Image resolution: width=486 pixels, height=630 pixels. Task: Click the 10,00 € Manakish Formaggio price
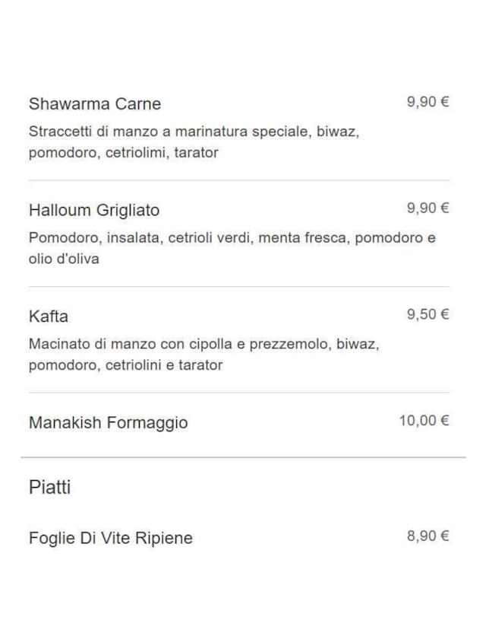pyautogui.click(x=424, y=421)
